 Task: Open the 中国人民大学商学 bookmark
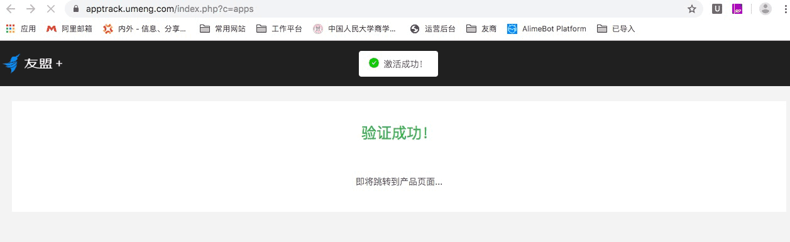pyautogui.click(x=354, y=29)
